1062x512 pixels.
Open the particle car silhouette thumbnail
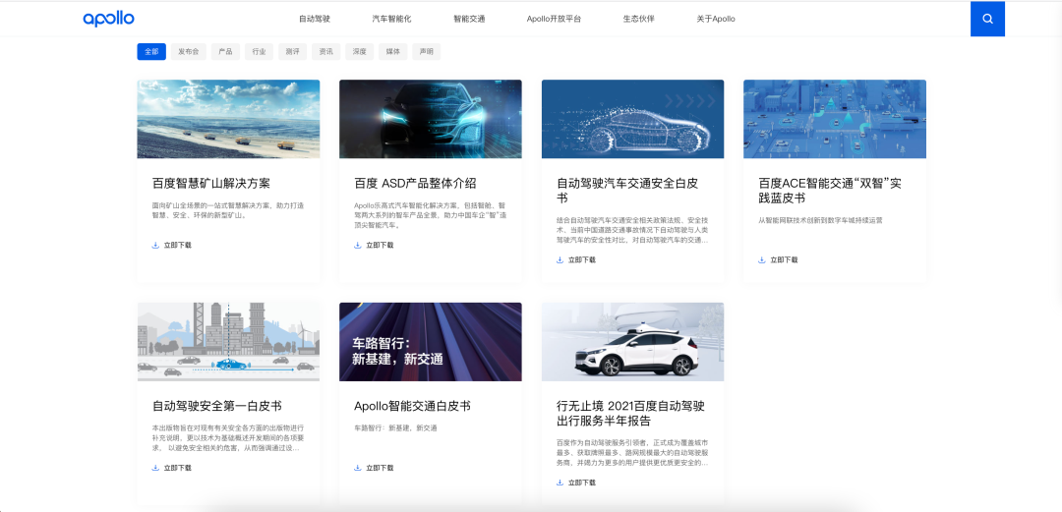coord(632,119)
